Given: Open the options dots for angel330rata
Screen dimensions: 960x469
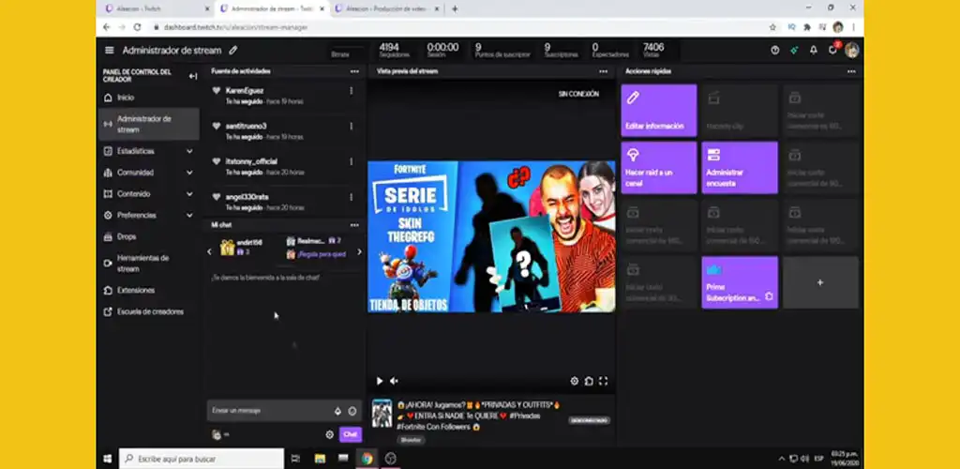Looking at the screenshot, I should point(352,197).
